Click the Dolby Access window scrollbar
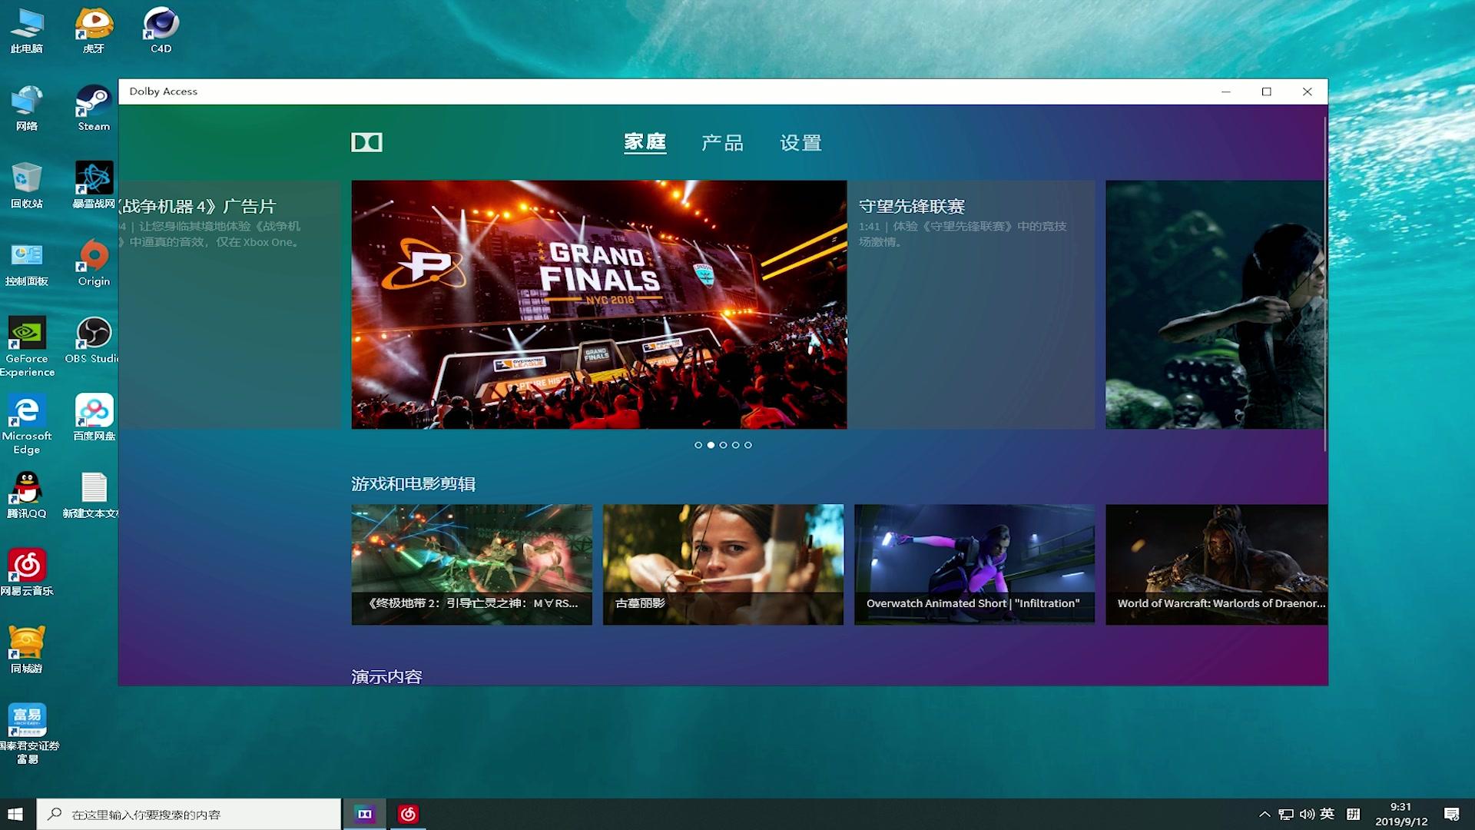 (x=1325, y=284)
